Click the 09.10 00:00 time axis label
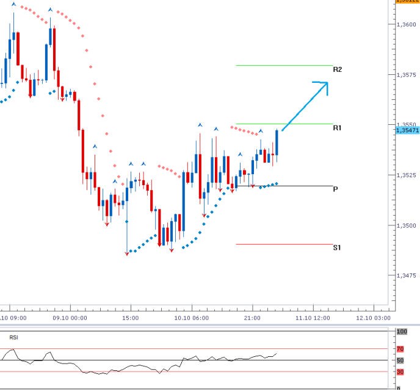The height and width of the screenshot is (391, 420). coord(70,318)
